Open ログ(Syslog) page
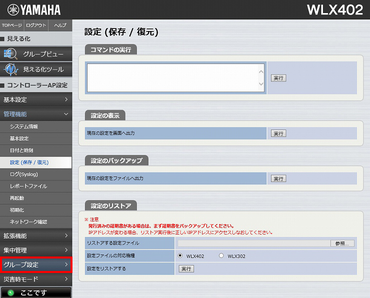 (x=36, y=174)
